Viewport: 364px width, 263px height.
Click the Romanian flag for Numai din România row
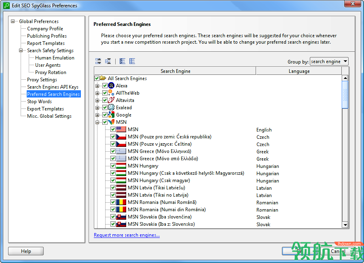pos(121,210)
